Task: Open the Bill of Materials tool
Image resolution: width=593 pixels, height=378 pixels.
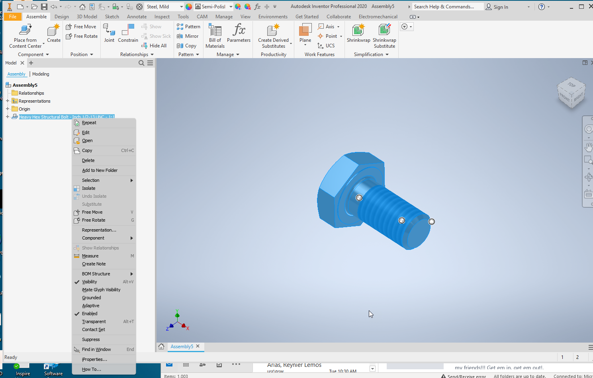Action: coord(215,35)
